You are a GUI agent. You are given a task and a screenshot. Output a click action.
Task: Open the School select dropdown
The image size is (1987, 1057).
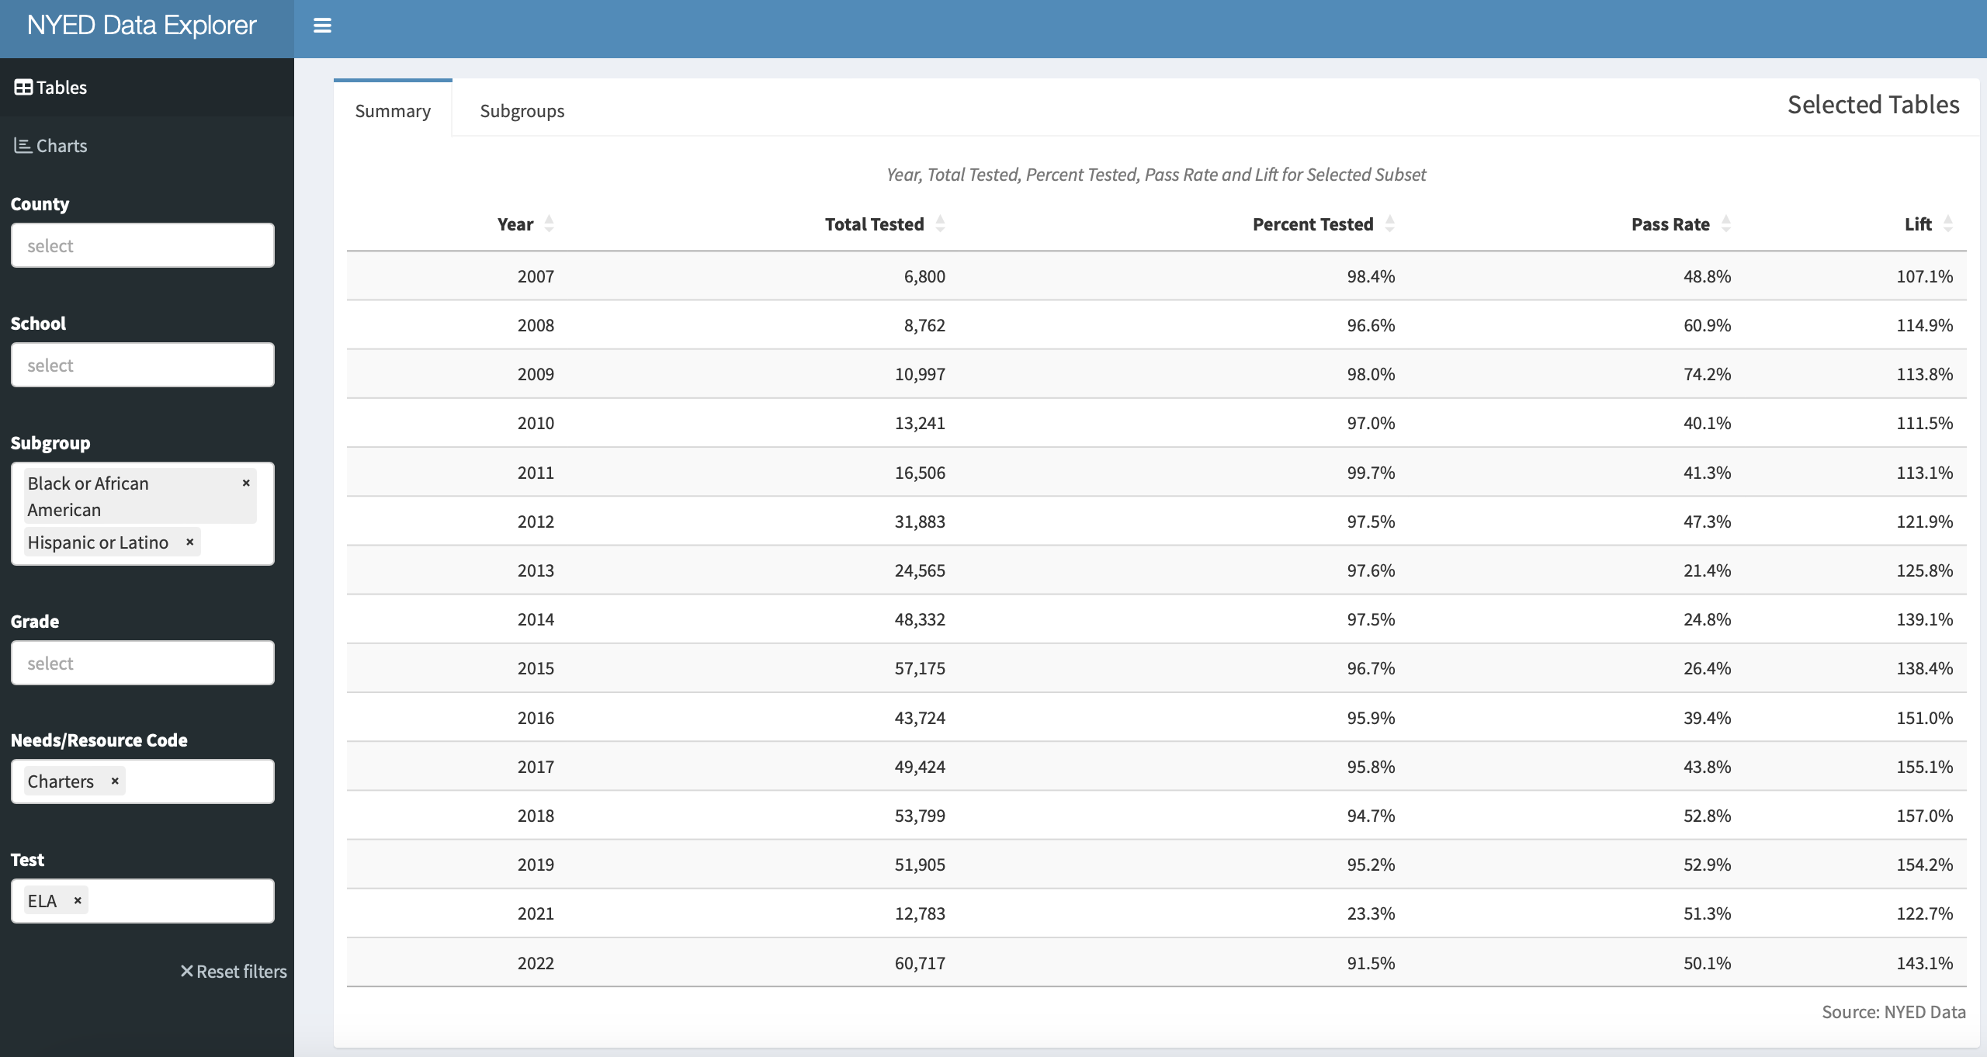point(142,364)
